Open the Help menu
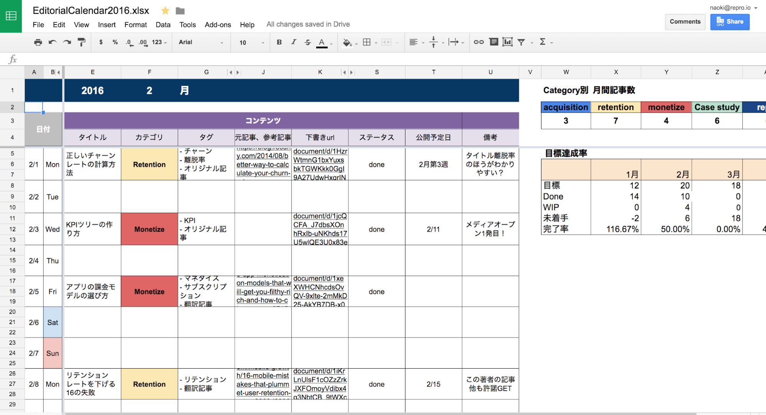The width and height of the screenshot is (766, 415). [247, 25]
